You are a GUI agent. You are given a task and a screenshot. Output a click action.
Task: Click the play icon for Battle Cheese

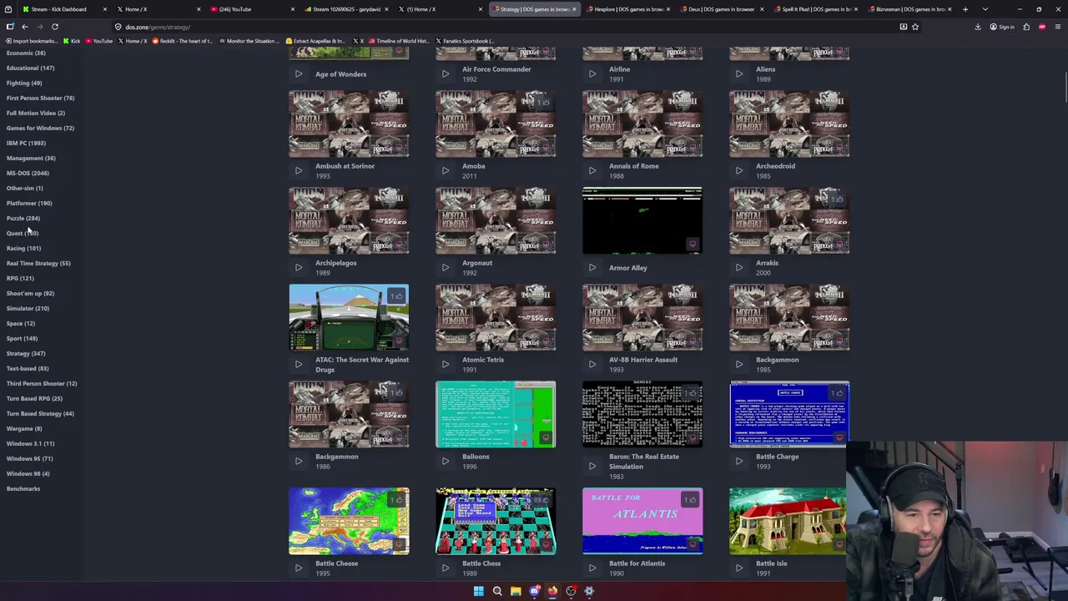(x=299, y=568)
